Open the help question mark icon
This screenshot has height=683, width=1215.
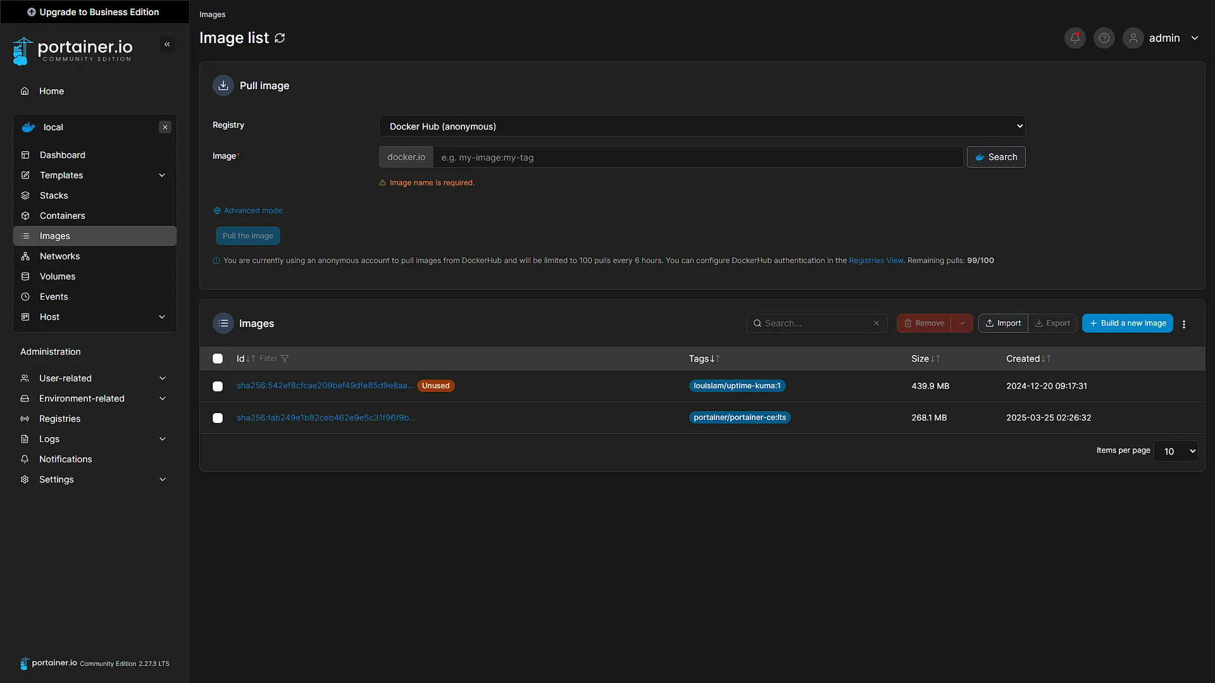pyautogui.click(x=1104, y=38)
